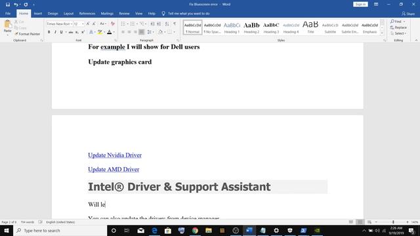Open Microsoft Edge from the taskbar
This screenshot has height=236, width=420.
pyautogui.click(x=155, y=230)
